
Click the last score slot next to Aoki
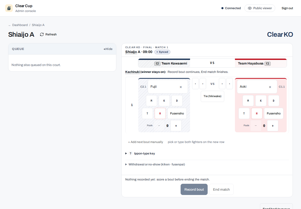(230, 84)
